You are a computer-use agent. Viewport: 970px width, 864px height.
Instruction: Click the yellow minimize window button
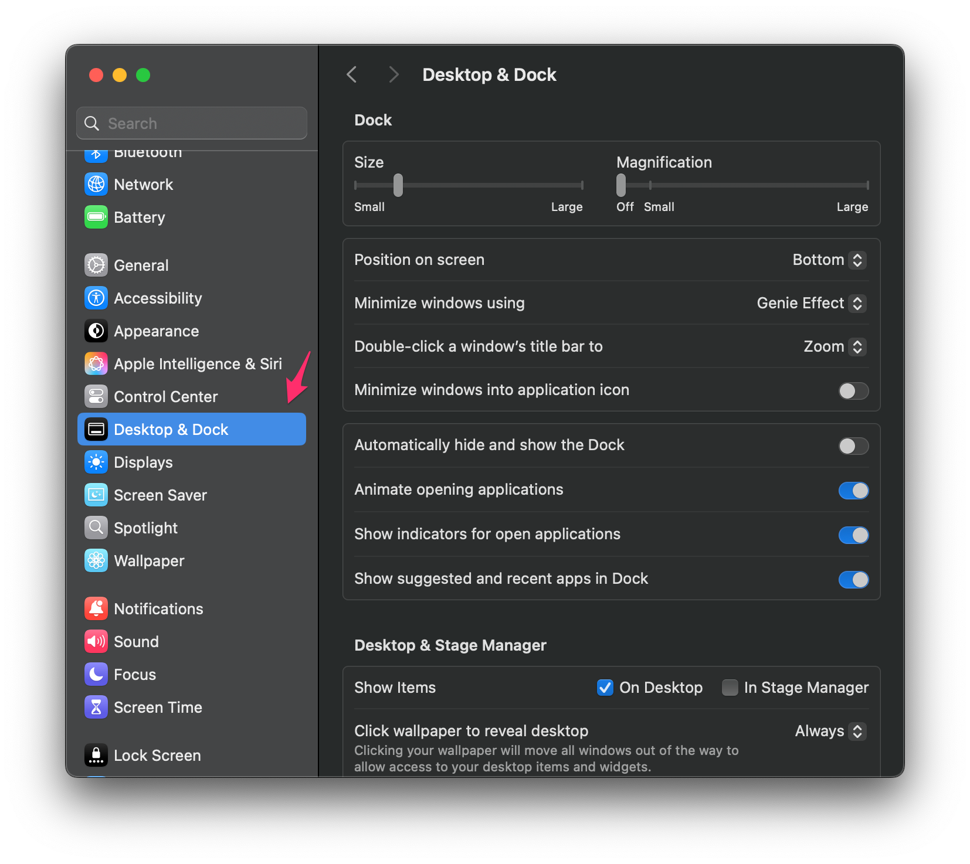(x=120, y=75)
